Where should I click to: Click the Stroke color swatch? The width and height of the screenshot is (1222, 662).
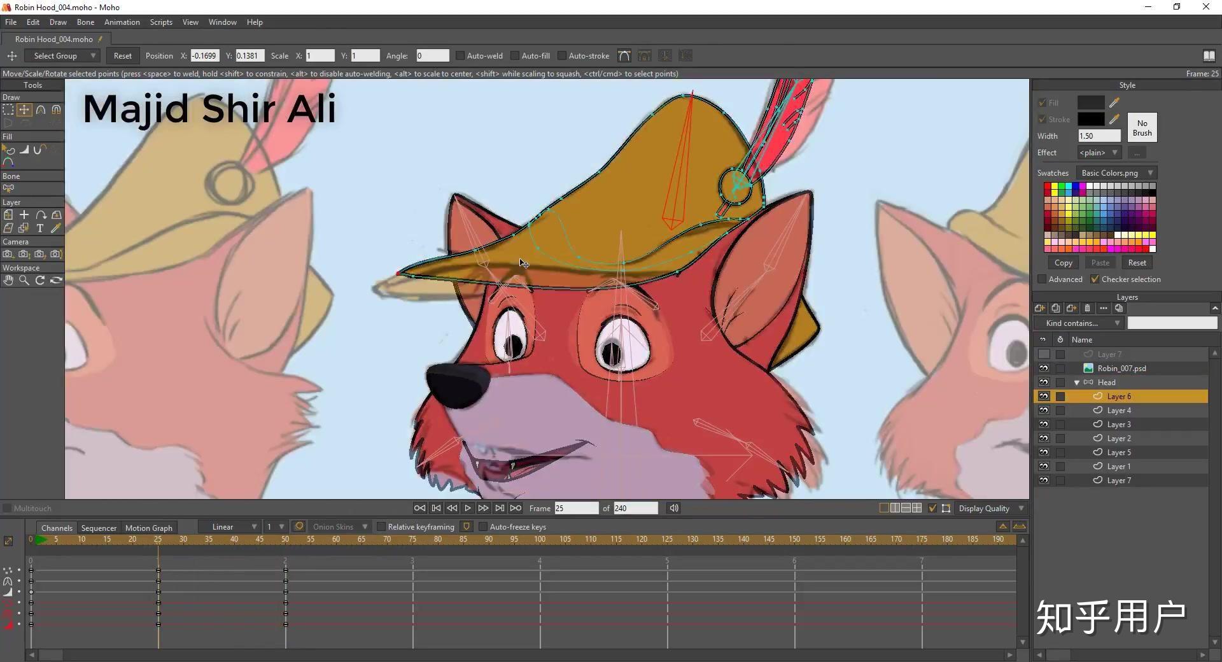click(1090, 120)
